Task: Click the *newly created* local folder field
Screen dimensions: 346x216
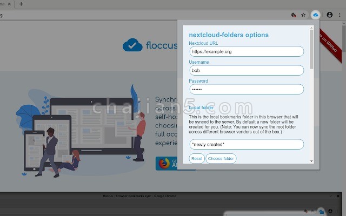Action: click(247, 144)
